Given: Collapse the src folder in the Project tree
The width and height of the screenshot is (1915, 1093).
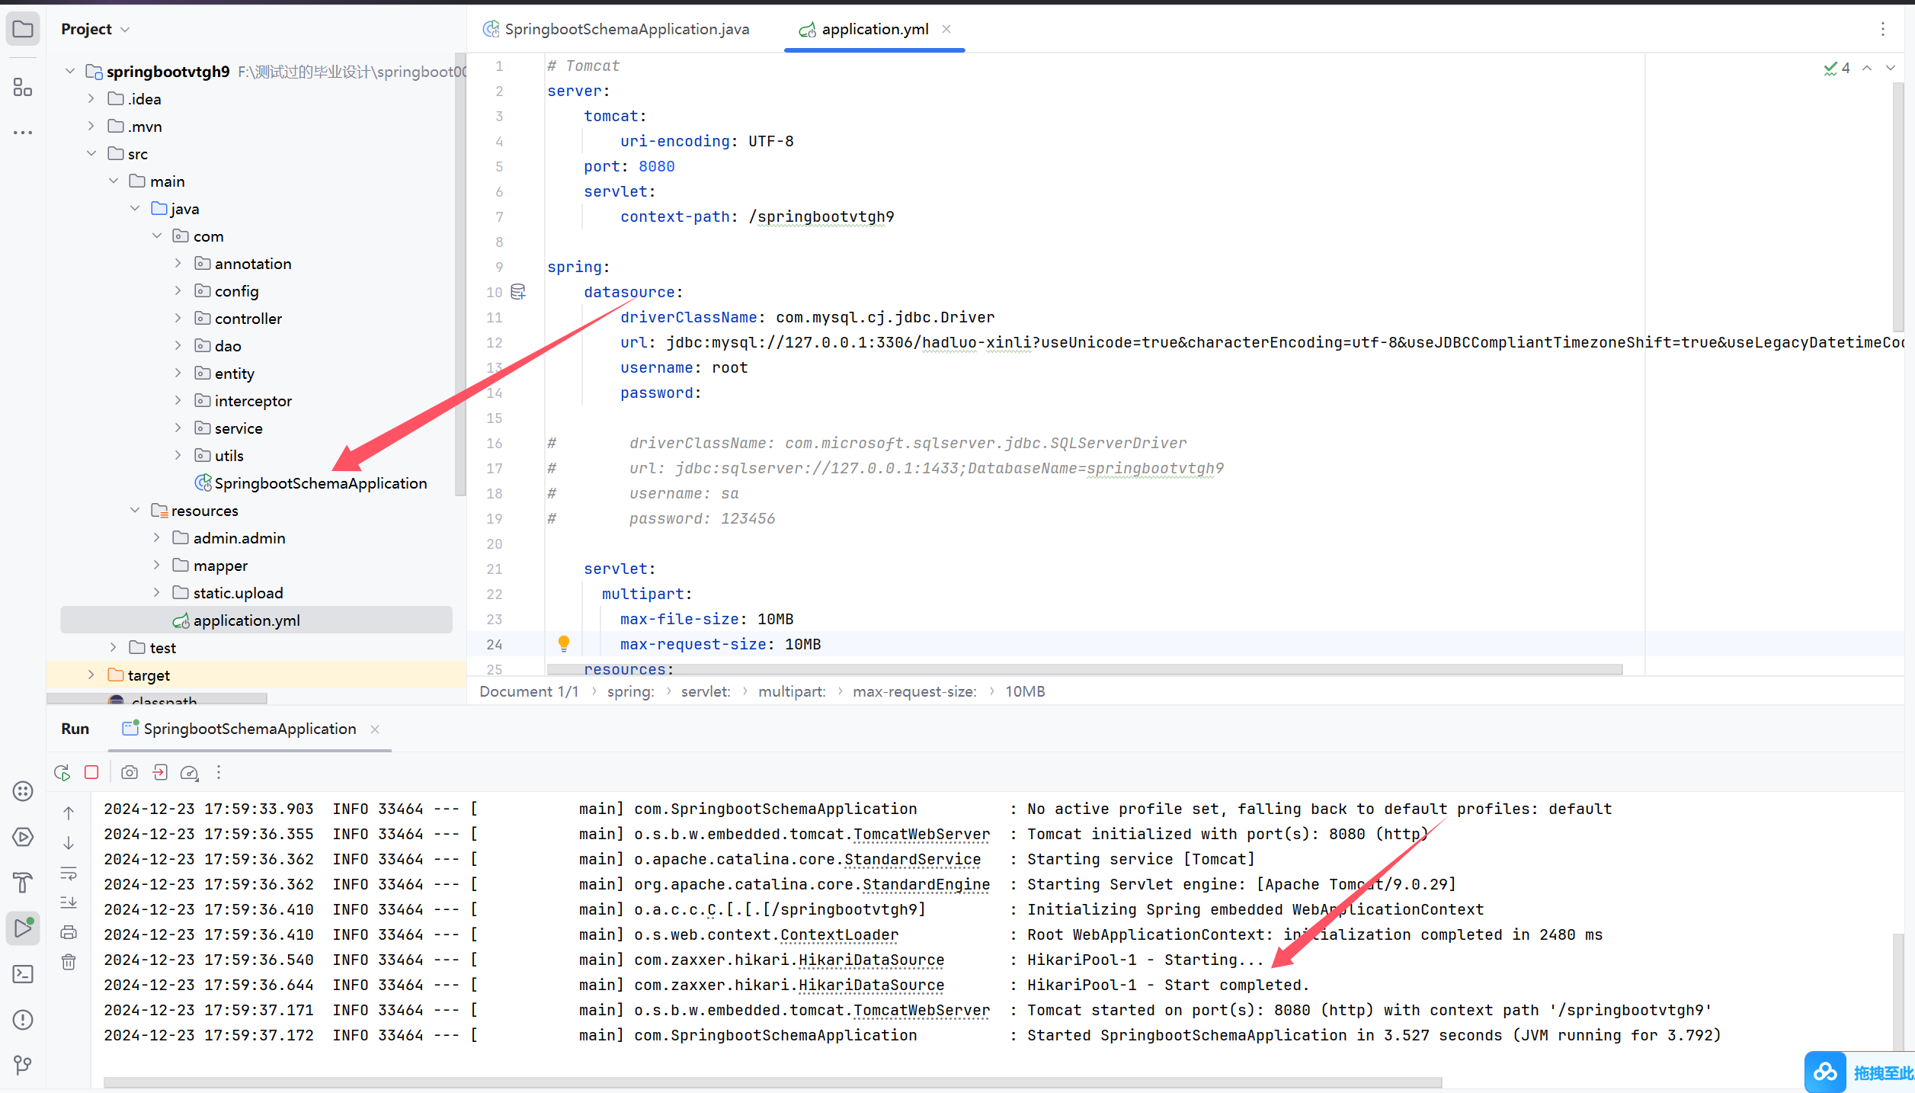Looking at the screenshot, I should pyautogui.click(x=92, y=153).
